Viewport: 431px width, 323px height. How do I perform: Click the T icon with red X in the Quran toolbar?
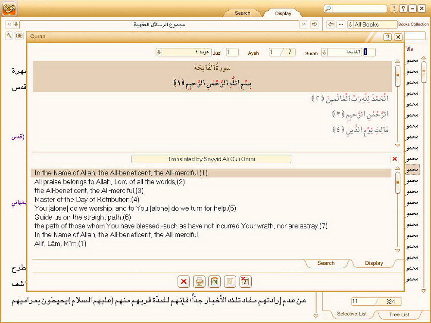pos(246,282)
